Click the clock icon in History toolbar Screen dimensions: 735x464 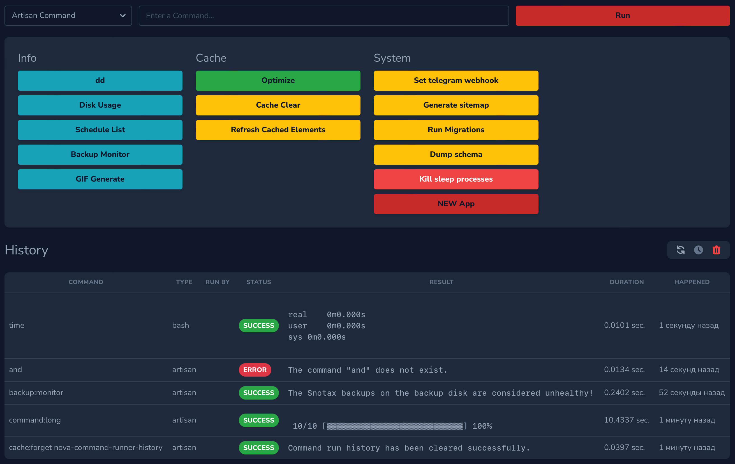pos(698,250)
